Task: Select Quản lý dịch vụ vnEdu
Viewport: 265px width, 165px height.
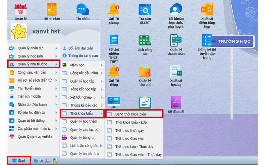Action: [x=33, y=137]
